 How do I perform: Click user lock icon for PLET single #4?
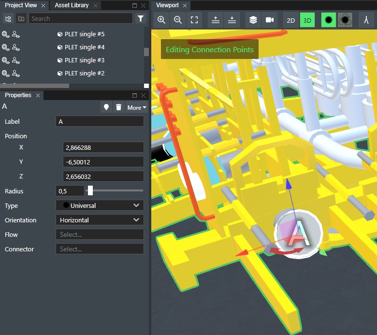tap(16, 47)
